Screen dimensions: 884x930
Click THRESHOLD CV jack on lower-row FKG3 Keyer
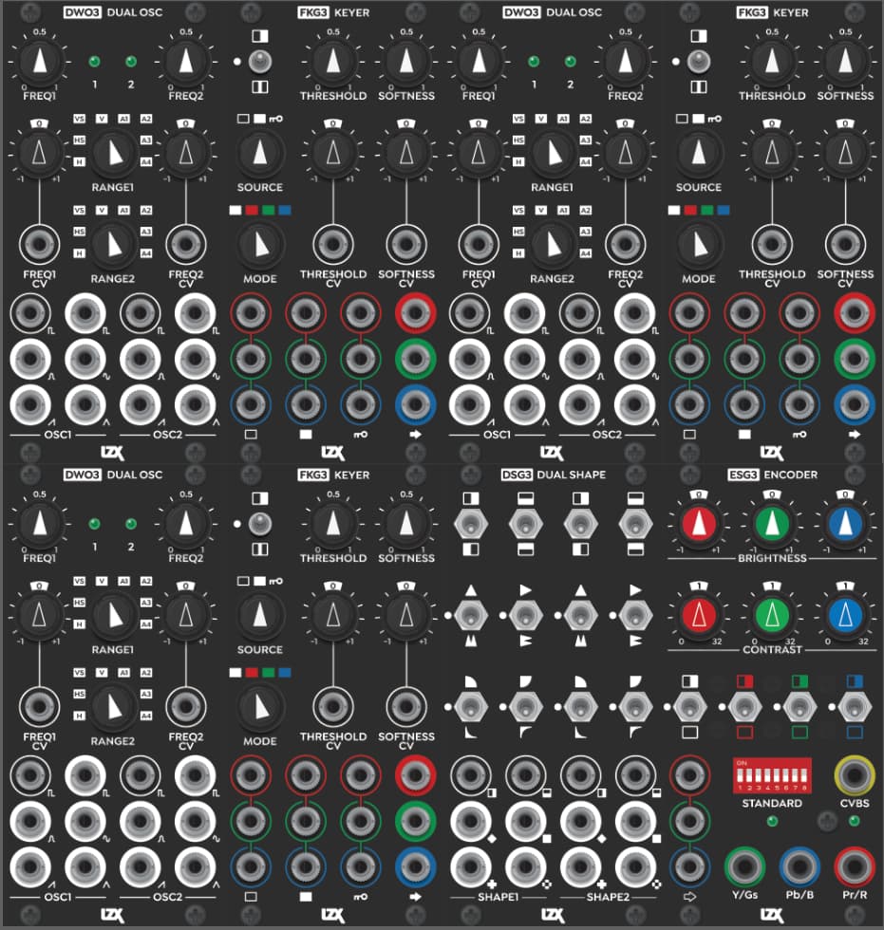tap(333, 706)
